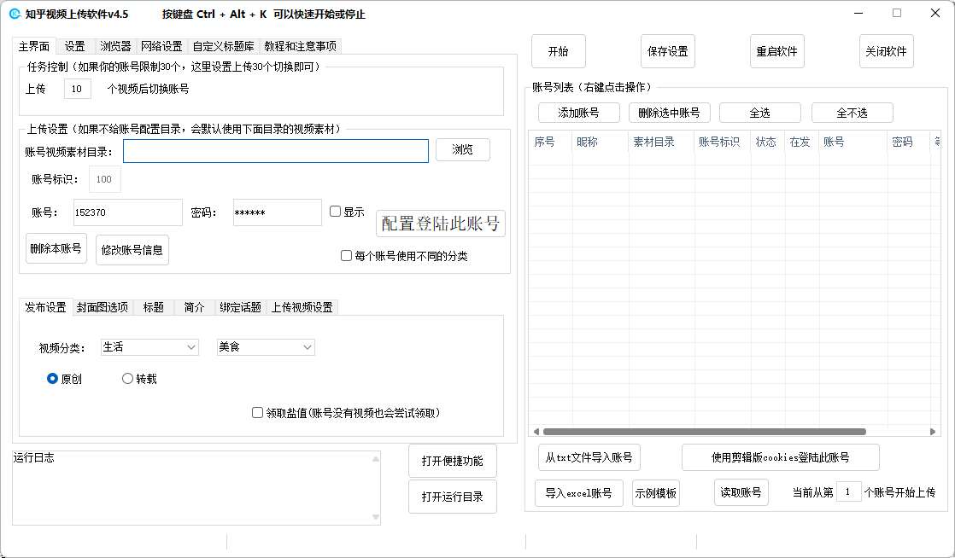This screenshot has width=955, height=558.
Task: Select the 原创 radio button
Action: pos(52,379)
